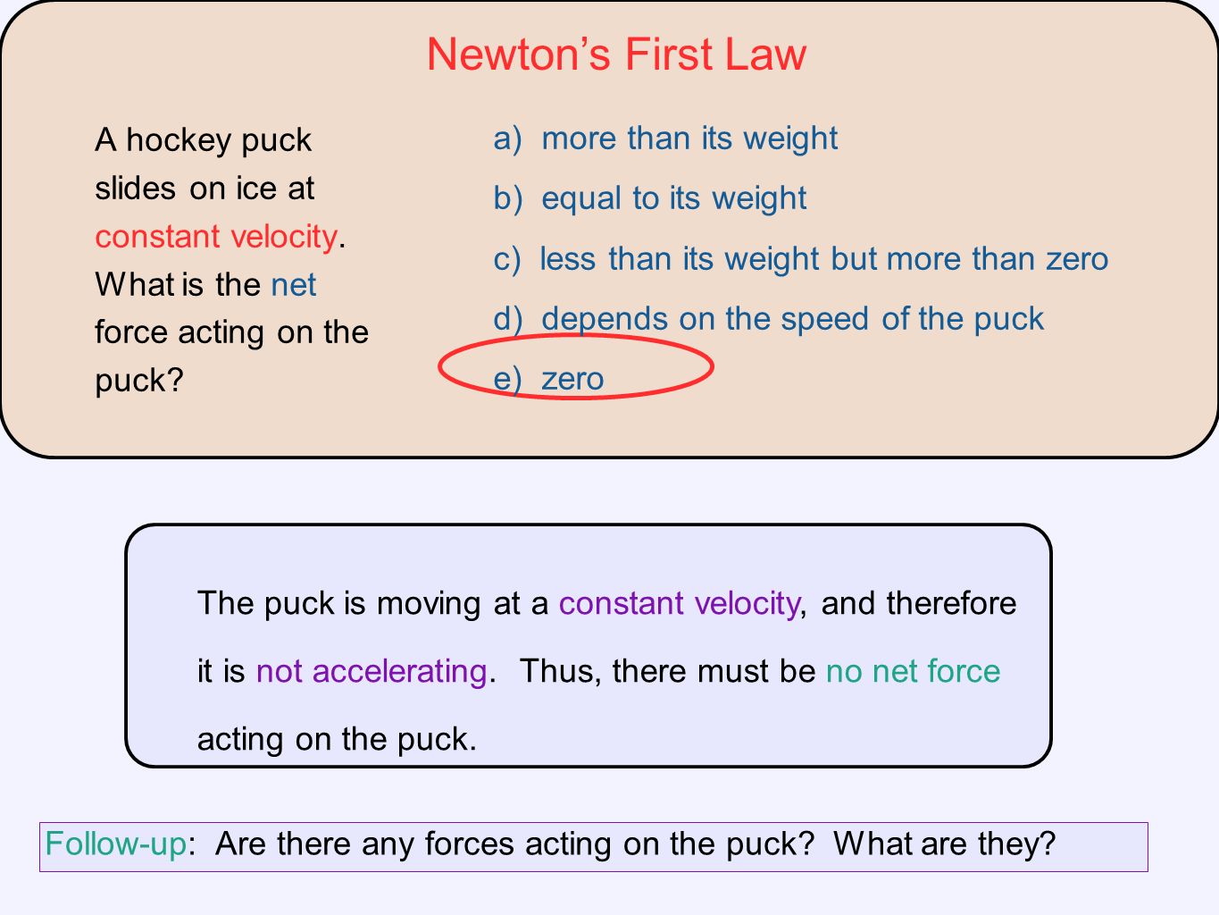
Task: Select answer a) more than its weight
Action: pos(665,139)
